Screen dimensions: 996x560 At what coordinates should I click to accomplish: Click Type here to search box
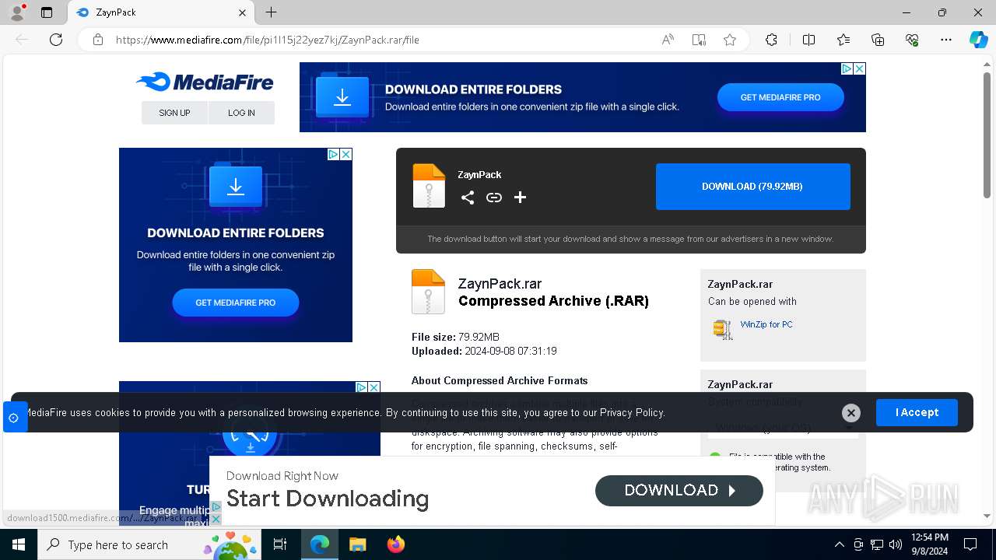click(150, 544)
